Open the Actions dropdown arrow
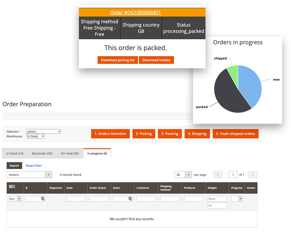291x234 pixels. [49, 175]
